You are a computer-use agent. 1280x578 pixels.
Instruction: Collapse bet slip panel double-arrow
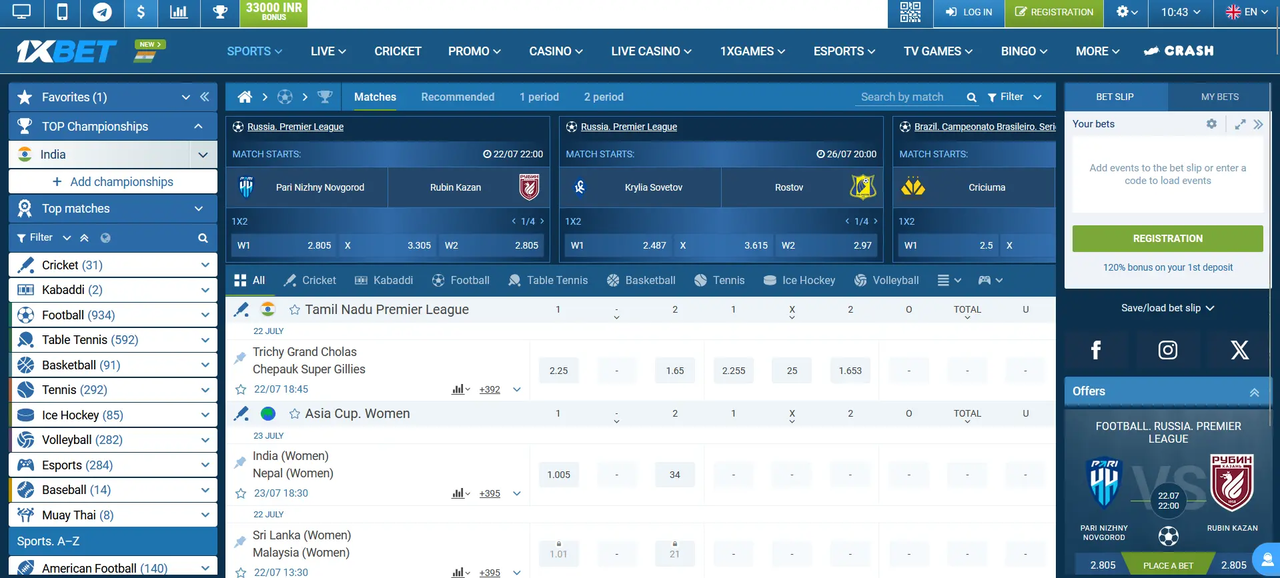point(1258,124)
